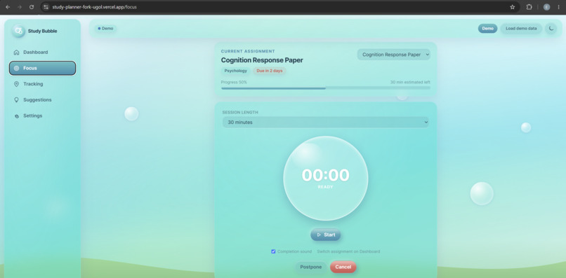Postpone the current session
This screenshot has height=278, width=566.
click(x=311, y=267)
